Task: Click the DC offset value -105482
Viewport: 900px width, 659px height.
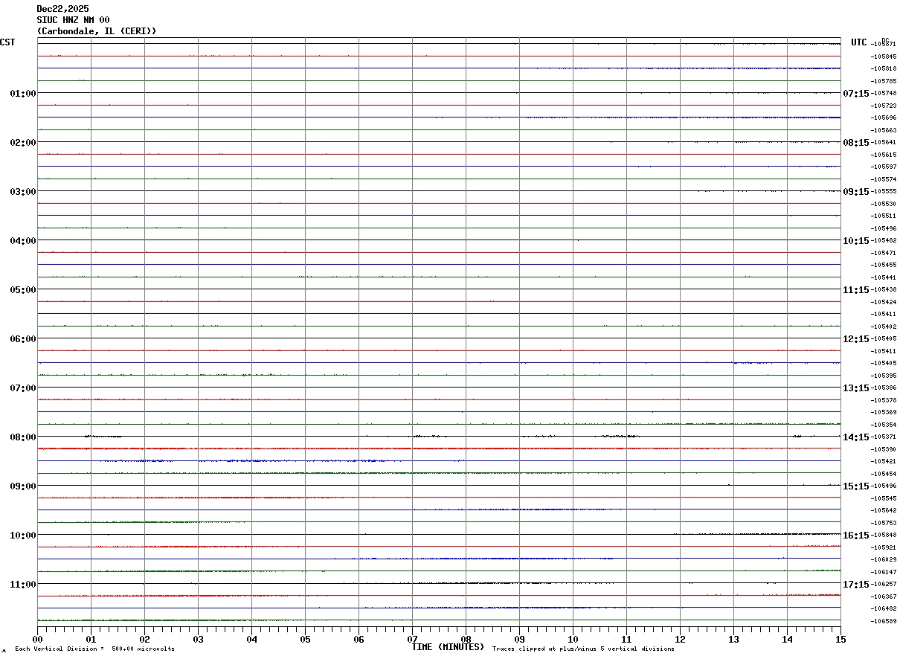Action: (x=884, y=240)
